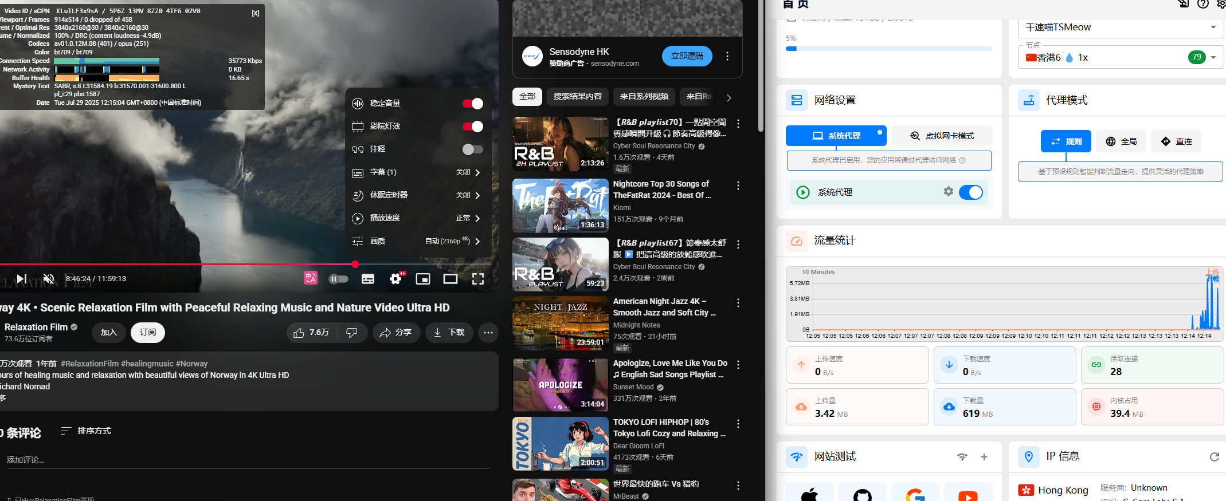This screenshot has height=501, width=1226.
Task: Refresh the IP 信息 panel
Action: [1214, 457]
